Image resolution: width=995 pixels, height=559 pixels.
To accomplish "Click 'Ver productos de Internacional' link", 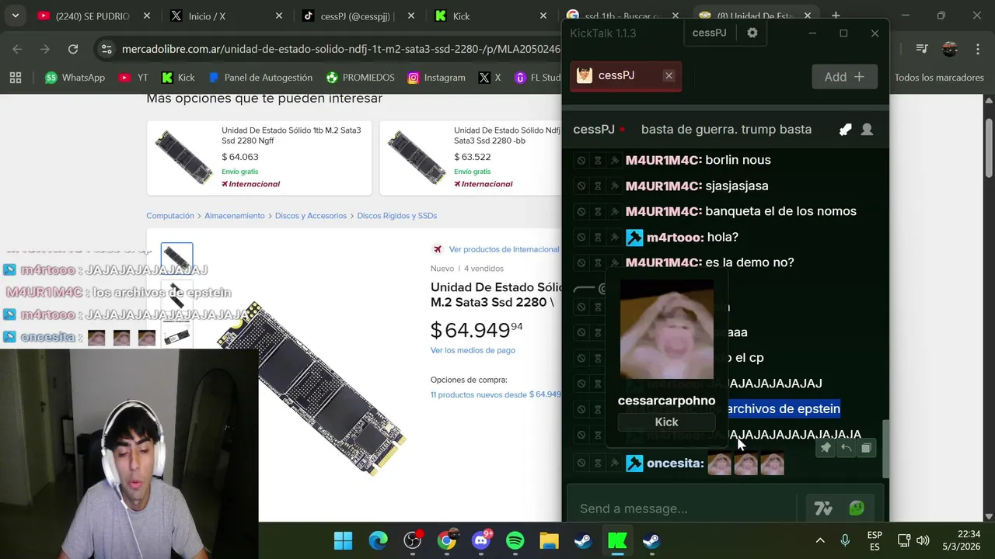I will pos(503,249).
